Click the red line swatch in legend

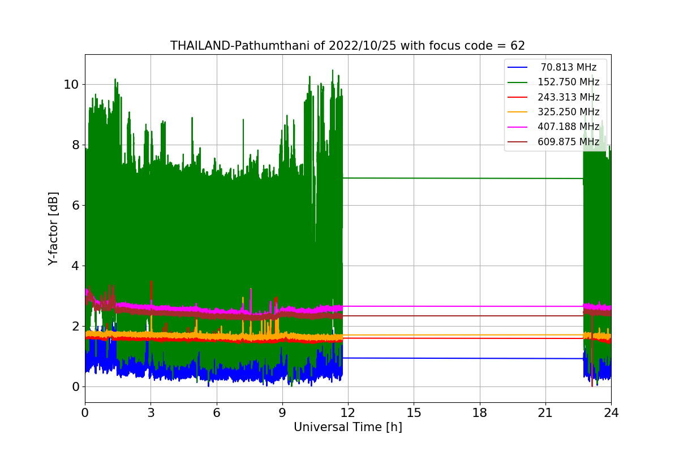coord(518,97)
